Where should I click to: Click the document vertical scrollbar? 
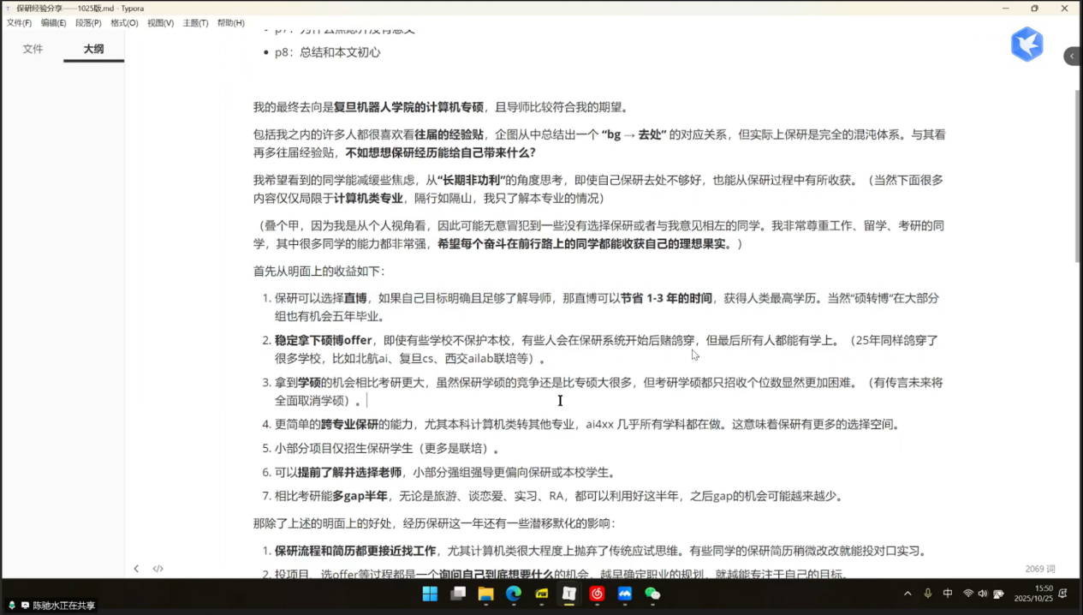click(1078, 171)
